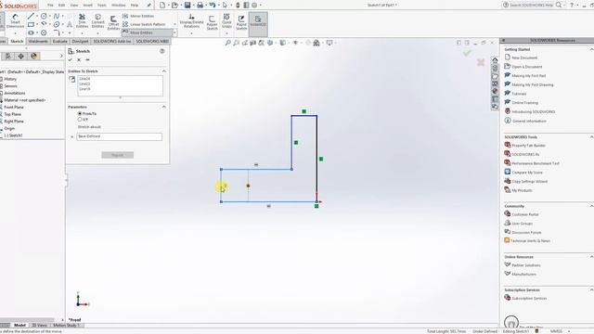
Task: Select the X/Y radio button
Action: point(80,120)
